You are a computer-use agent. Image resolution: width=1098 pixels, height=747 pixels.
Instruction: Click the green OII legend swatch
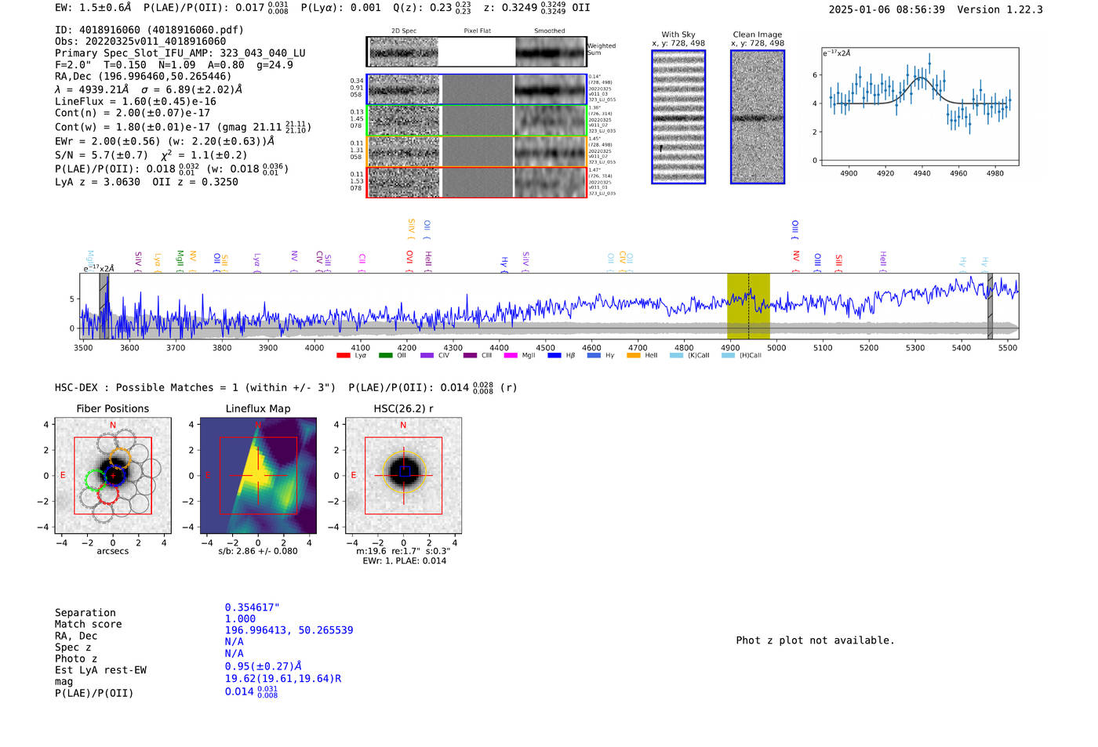point(385,356)
